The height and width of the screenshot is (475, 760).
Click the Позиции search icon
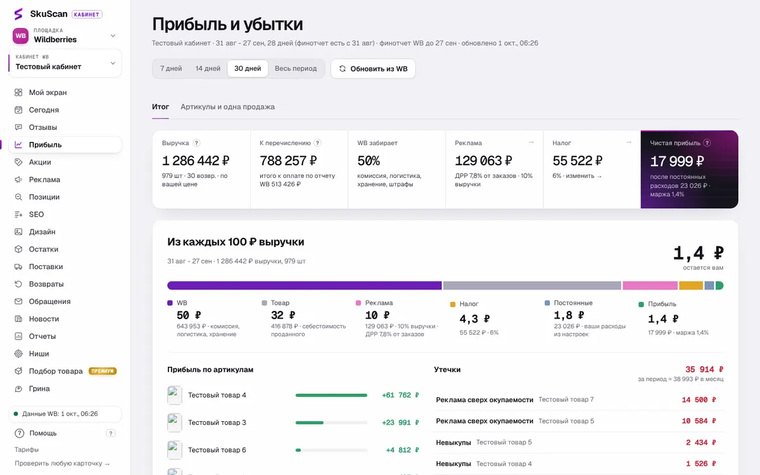18,197
